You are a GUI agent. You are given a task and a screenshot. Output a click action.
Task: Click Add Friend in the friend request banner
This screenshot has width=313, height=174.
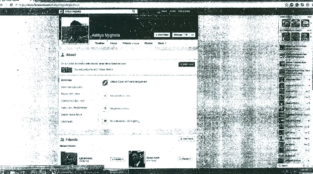(x=187, y=64)
